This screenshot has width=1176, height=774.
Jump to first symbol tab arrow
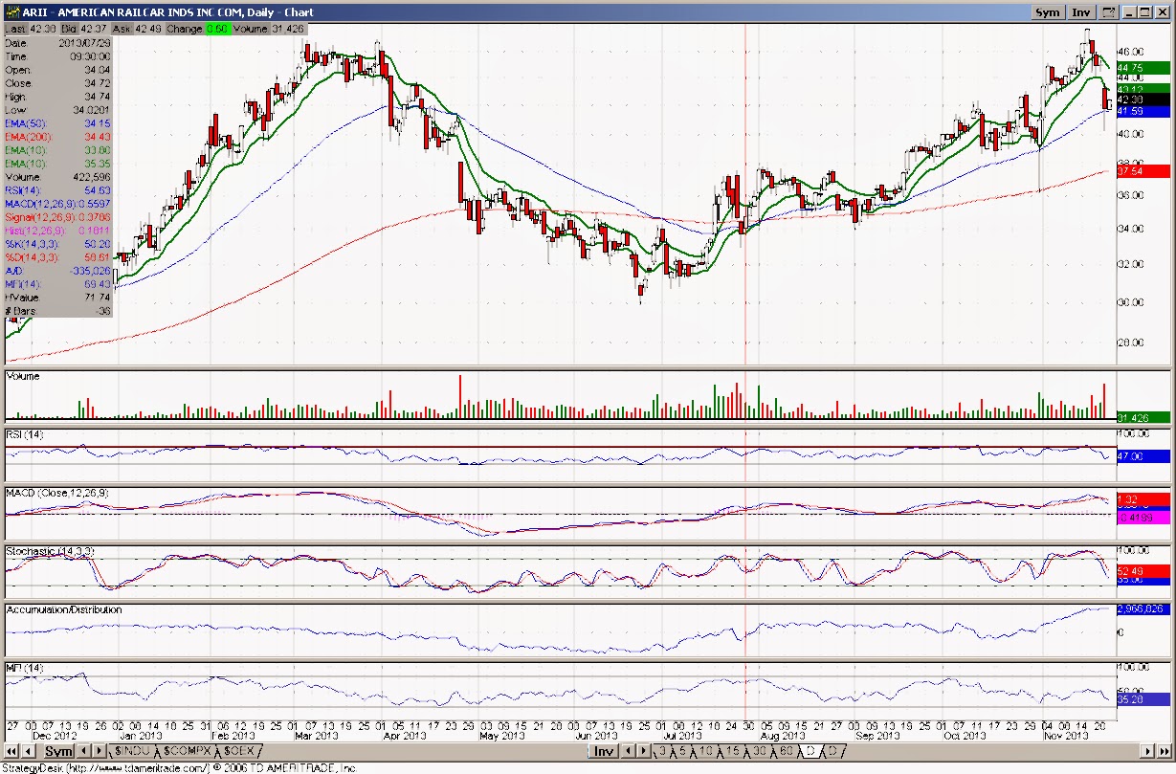pyautogui.click(x=11, y=751)
